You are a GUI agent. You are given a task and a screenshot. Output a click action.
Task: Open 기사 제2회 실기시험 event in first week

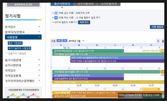pyautogui.click(x=108, y=54)
